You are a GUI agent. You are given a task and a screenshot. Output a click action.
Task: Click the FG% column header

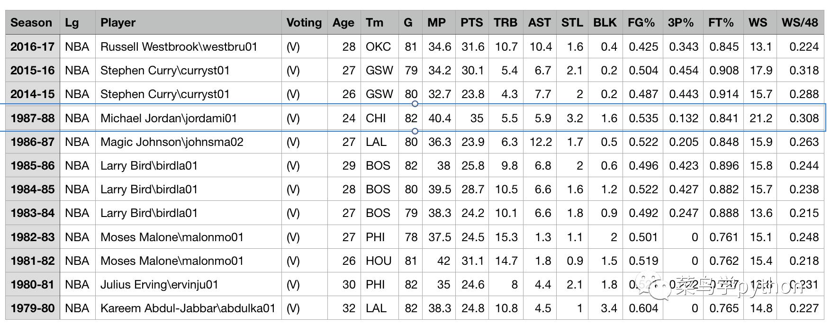[641, 23]
